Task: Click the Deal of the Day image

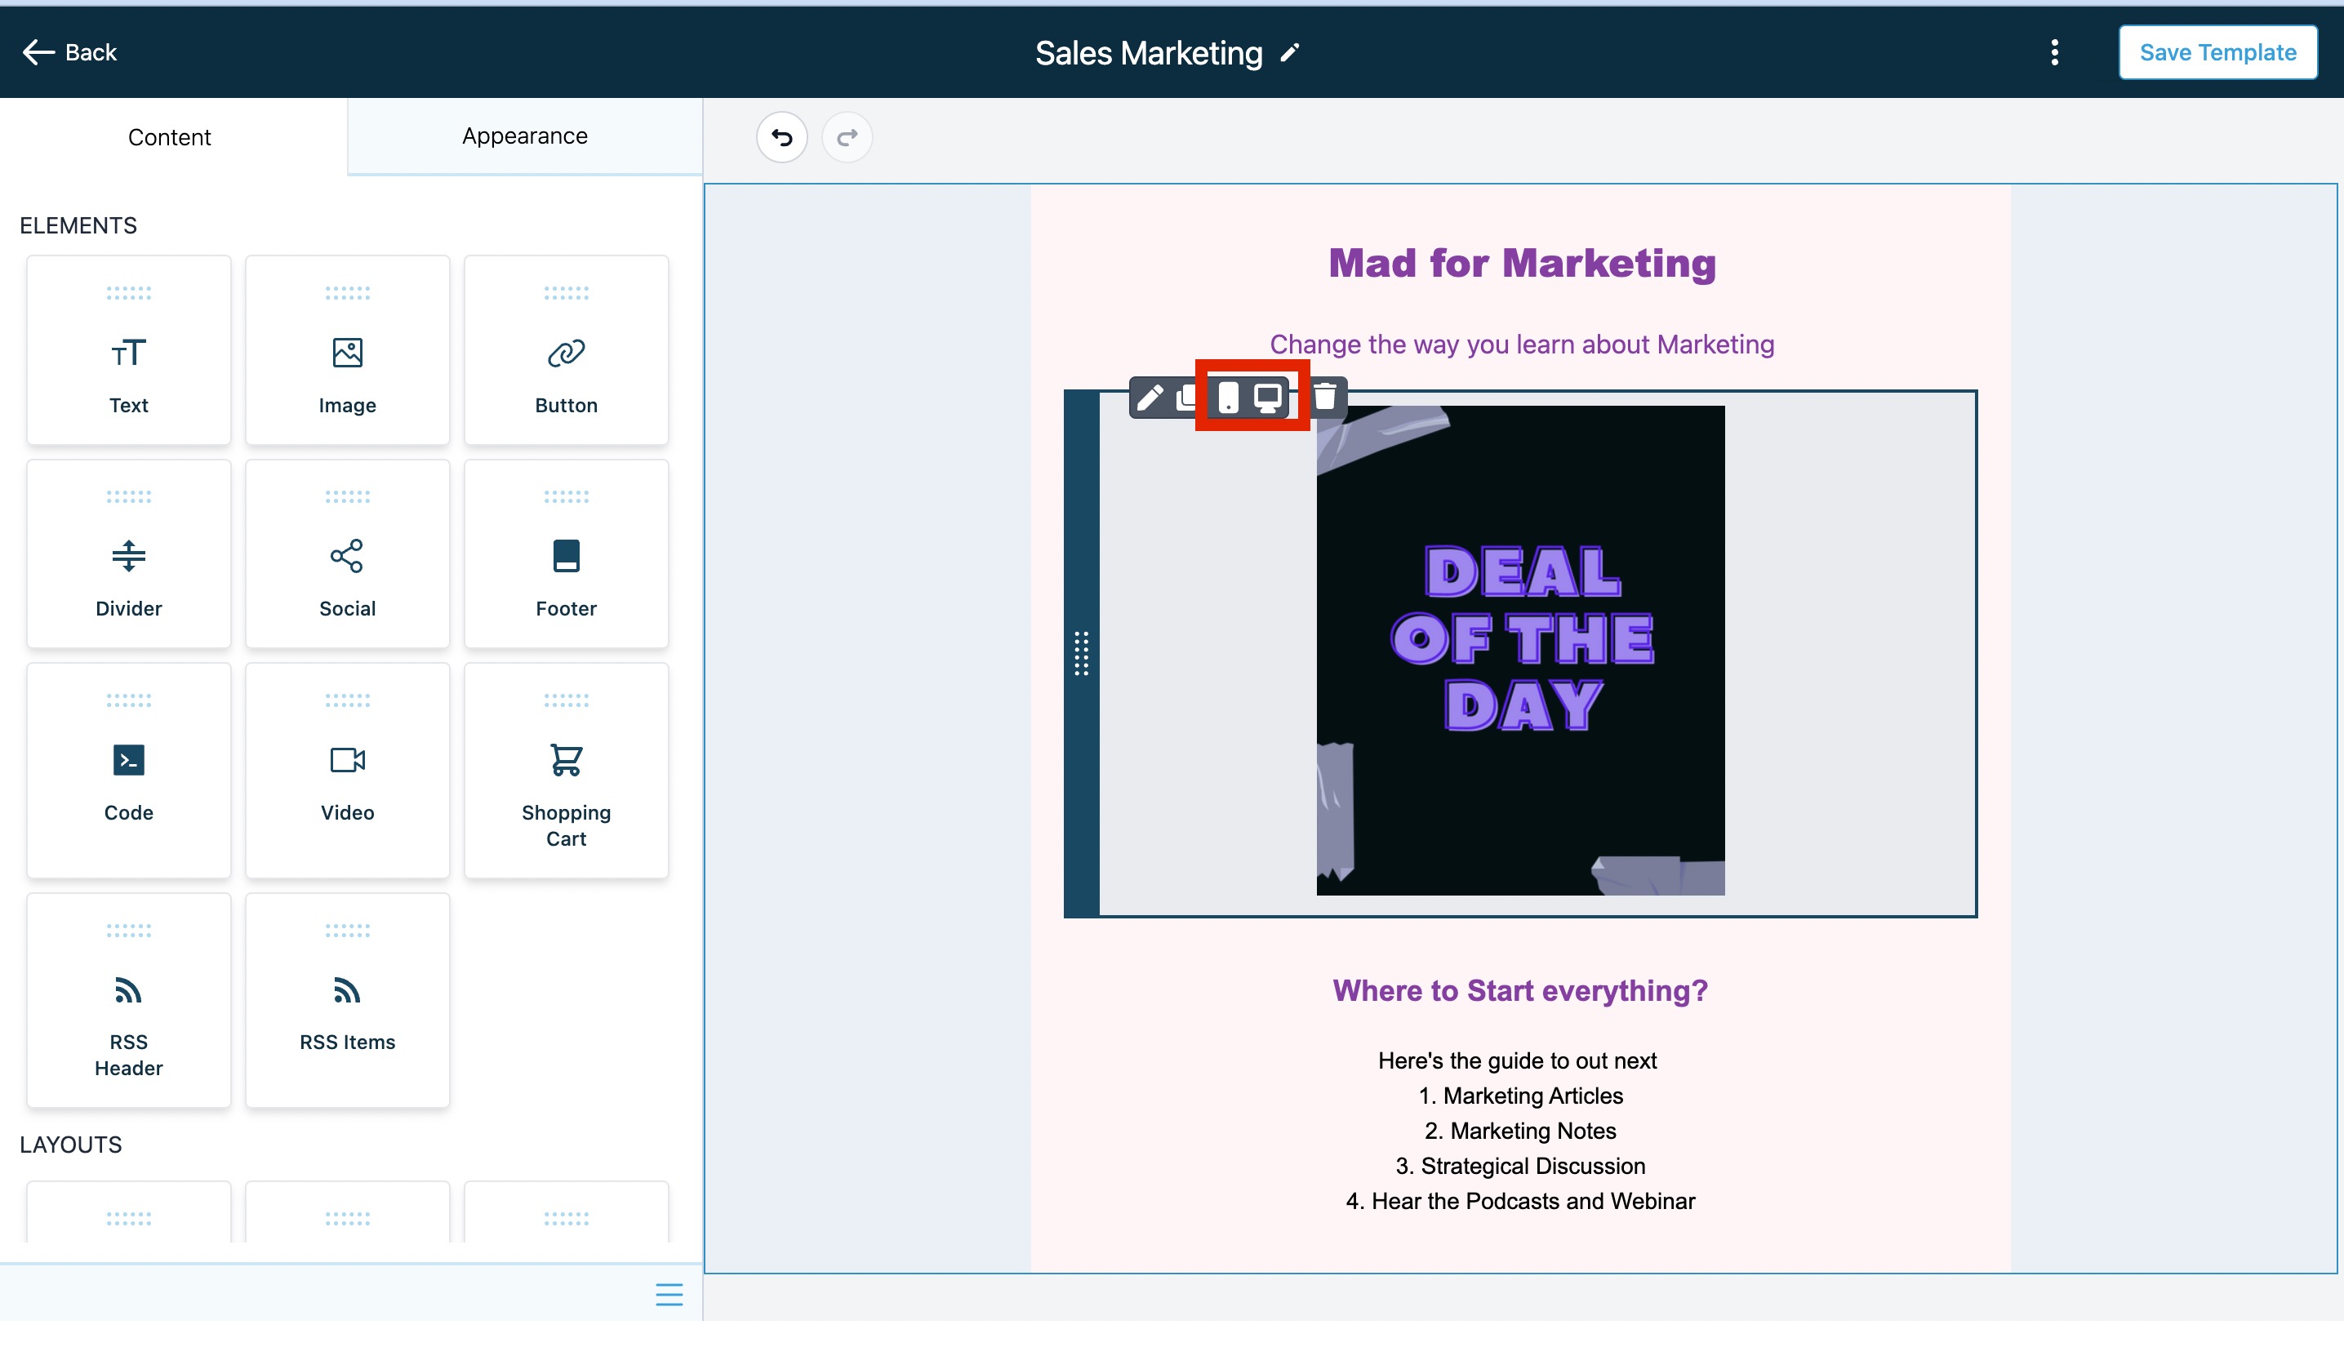Action: [x=1520, y=650]
